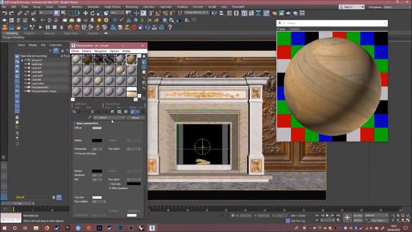Screen dimensions: 412x232
Task: Click the Align tool icon
Action: click(221, 13)
